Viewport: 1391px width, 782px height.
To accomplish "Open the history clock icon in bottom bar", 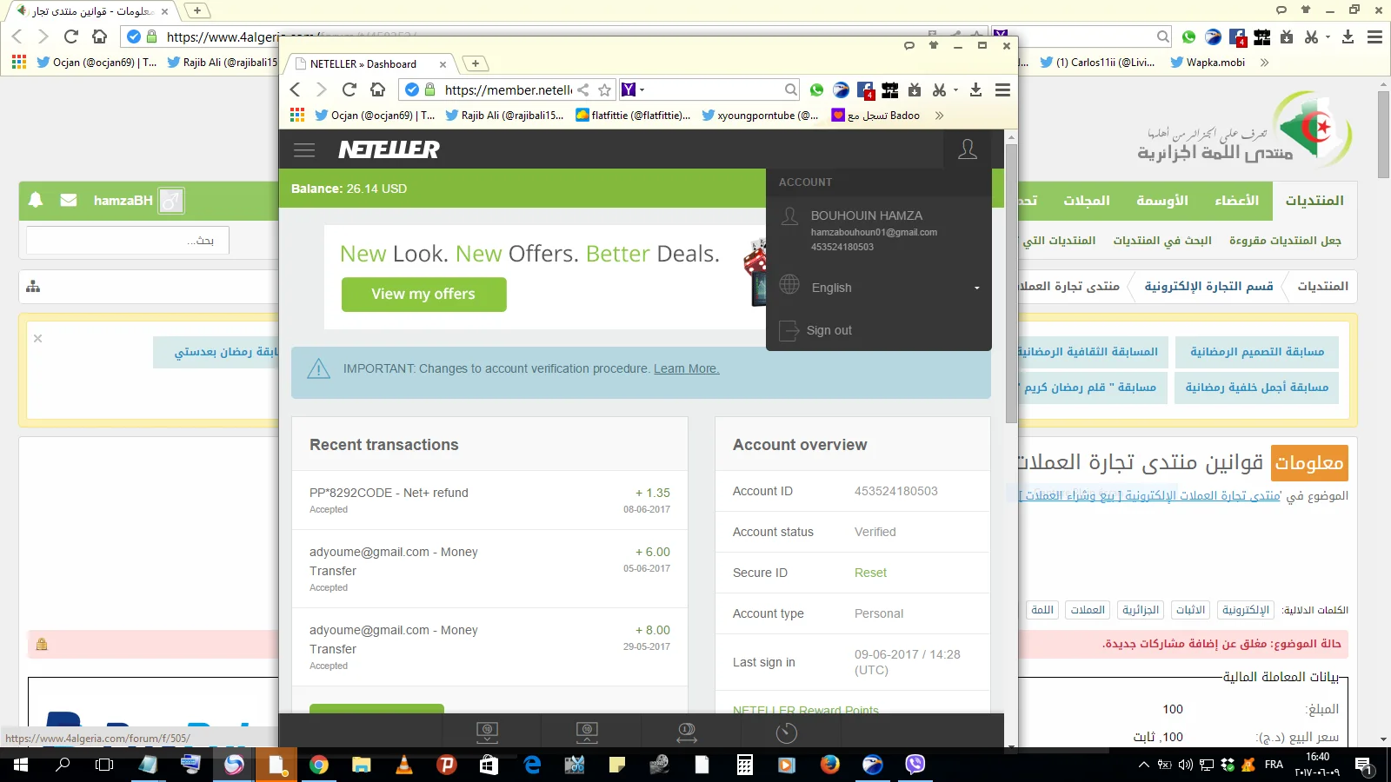I will click(786, 732).
